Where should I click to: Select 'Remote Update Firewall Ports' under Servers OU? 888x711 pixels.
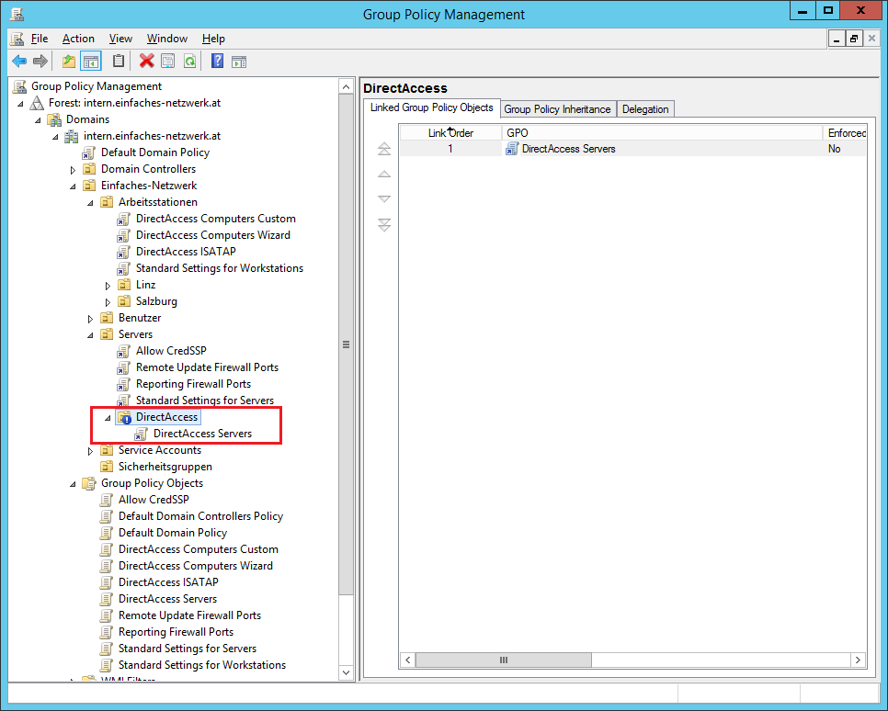click(207, 367)
